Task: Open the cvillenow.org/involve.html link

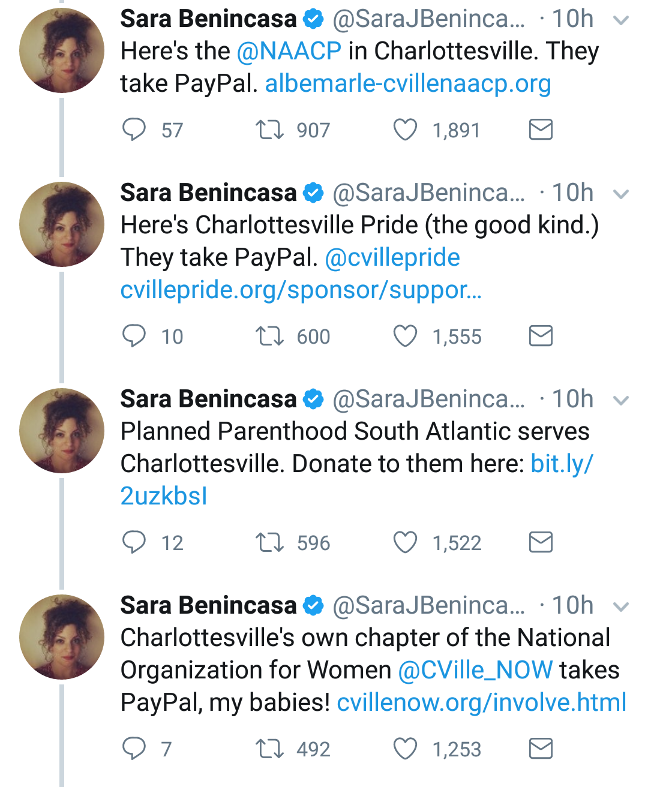Action: tap(482, 702)
